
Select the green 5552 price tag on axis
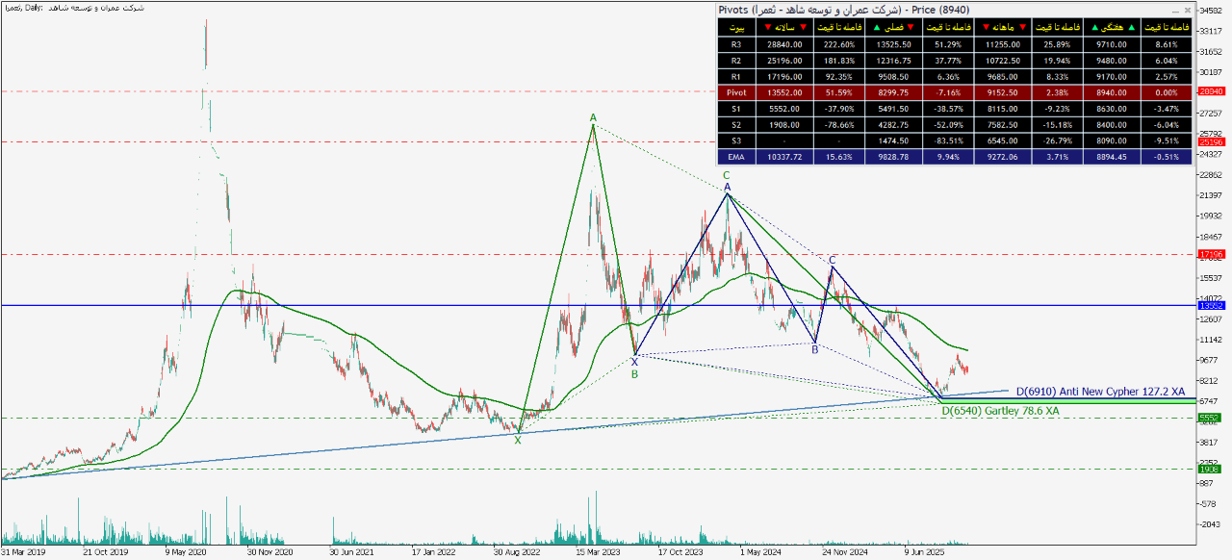click(1210, 418)
